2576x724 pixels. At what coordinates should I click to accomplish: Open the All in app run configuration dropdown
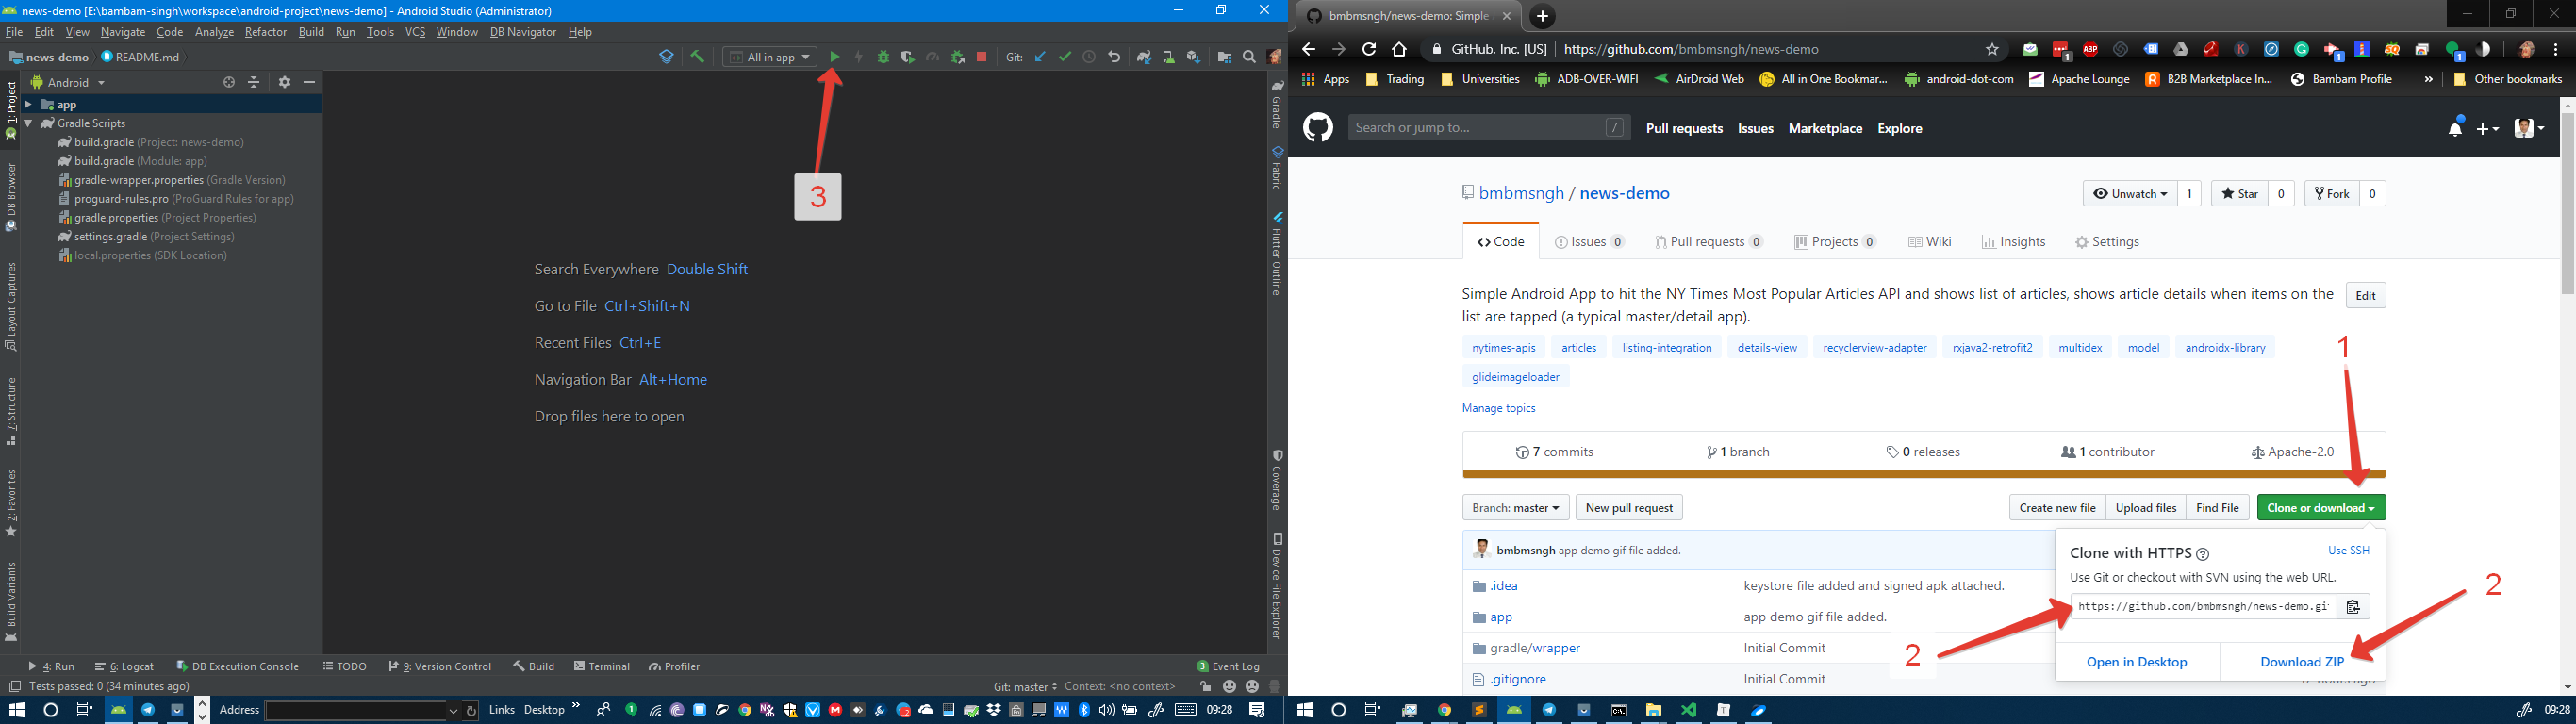click(769, 57)
